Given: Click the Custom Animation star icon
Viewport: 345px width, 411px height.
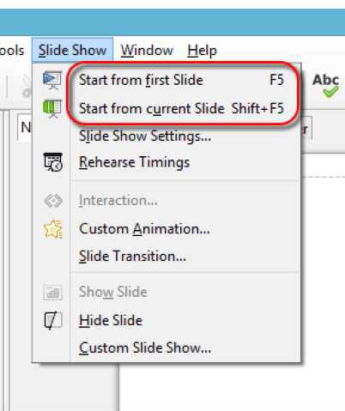Looking at the screenshot, I should [53, 229].
